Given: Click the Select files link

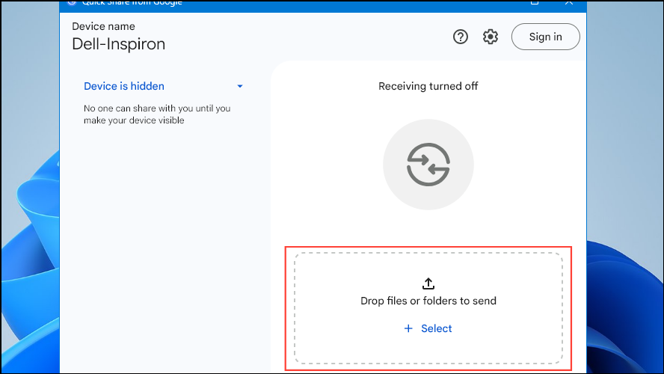Looking at the screenshot, I should point(436,328).
